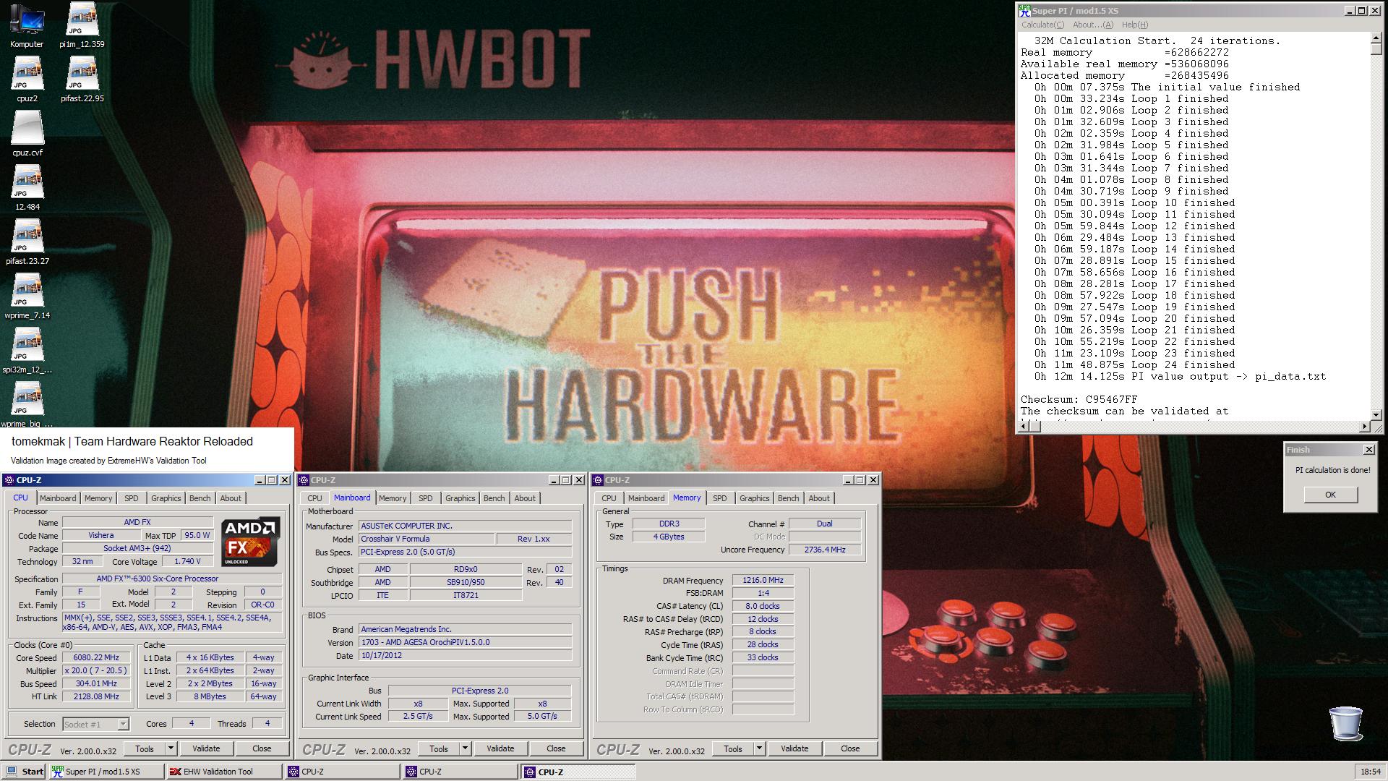The height and width of the screenshot is (781, 1388).
Task: Switch to CPU tab in Mainboard window
Action: (314, 498)
